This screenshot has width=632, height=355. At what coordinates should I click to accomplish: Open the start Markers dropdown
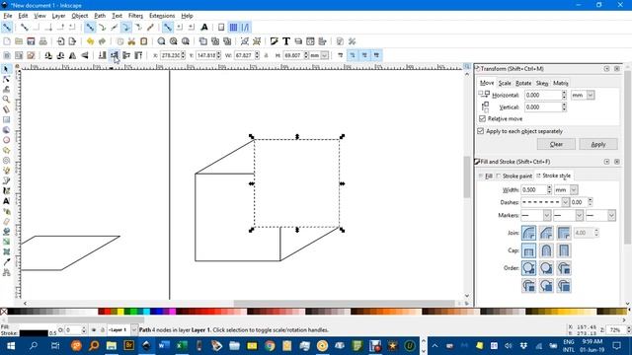(x=546, y=215)
